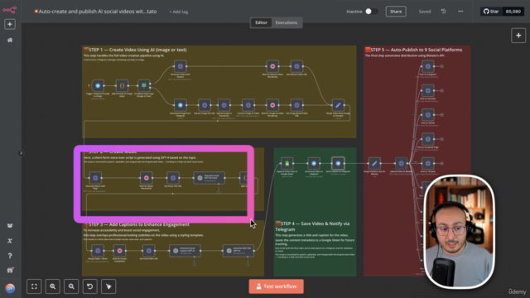Viewport: 530px width, 298px height.
Task: Select the Condition Input Type switch node
Action: click(x=144, y=85)
